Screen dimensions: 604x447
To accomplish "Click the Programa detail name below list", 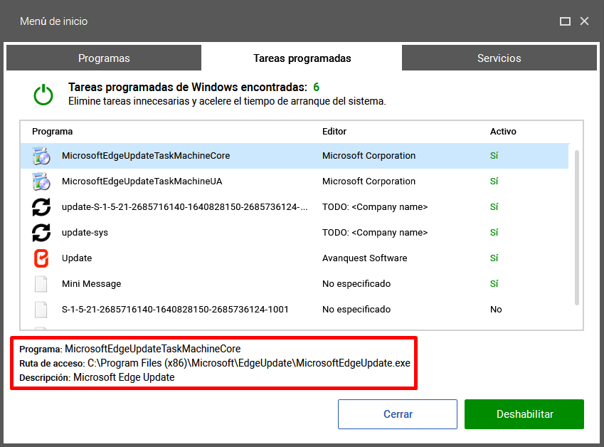I will tap(152, 349).
